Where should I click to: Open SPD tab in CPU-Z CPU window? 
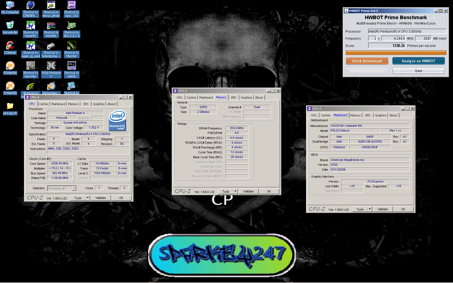(86, 104)
